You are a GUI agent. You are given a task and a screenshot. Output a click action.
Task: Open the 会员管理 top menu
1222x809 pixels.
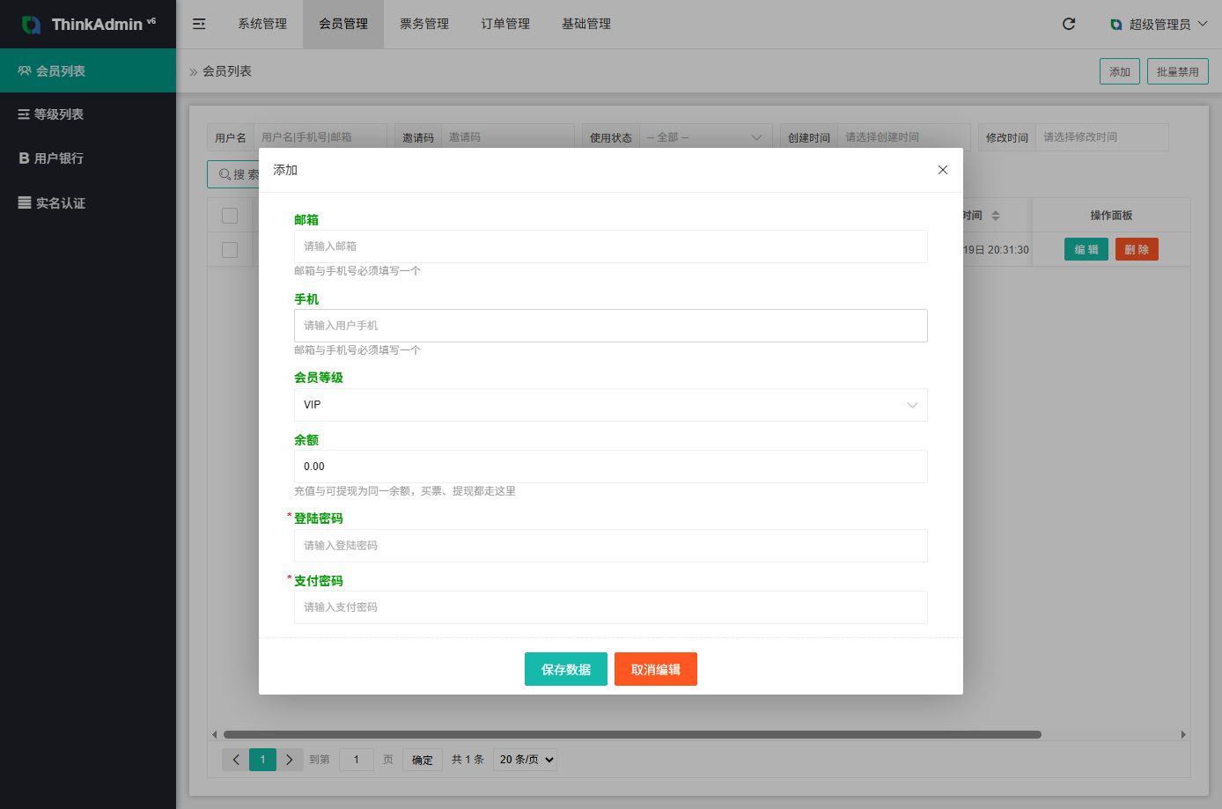click(x=343, y=24)
